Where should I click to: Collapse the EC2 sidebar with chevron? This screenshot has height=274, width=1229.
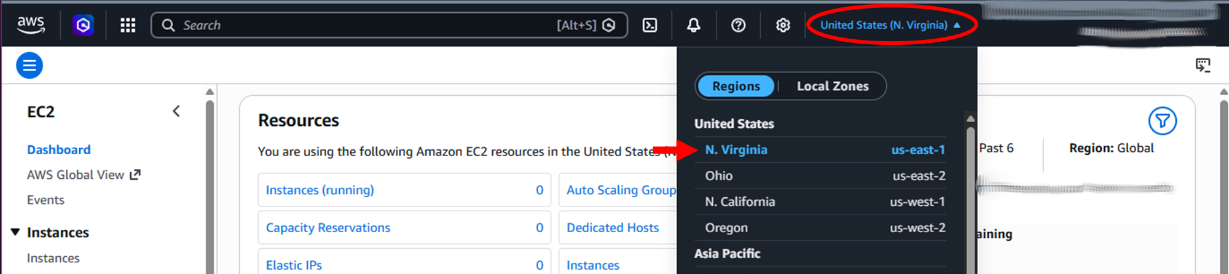click(176, 111)
